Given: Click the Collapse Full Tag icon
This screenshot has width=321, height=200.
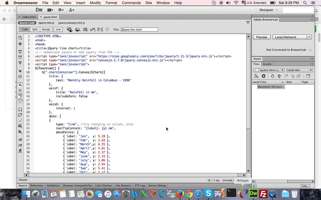Looking at the screenshot, I should click(20, 52).
